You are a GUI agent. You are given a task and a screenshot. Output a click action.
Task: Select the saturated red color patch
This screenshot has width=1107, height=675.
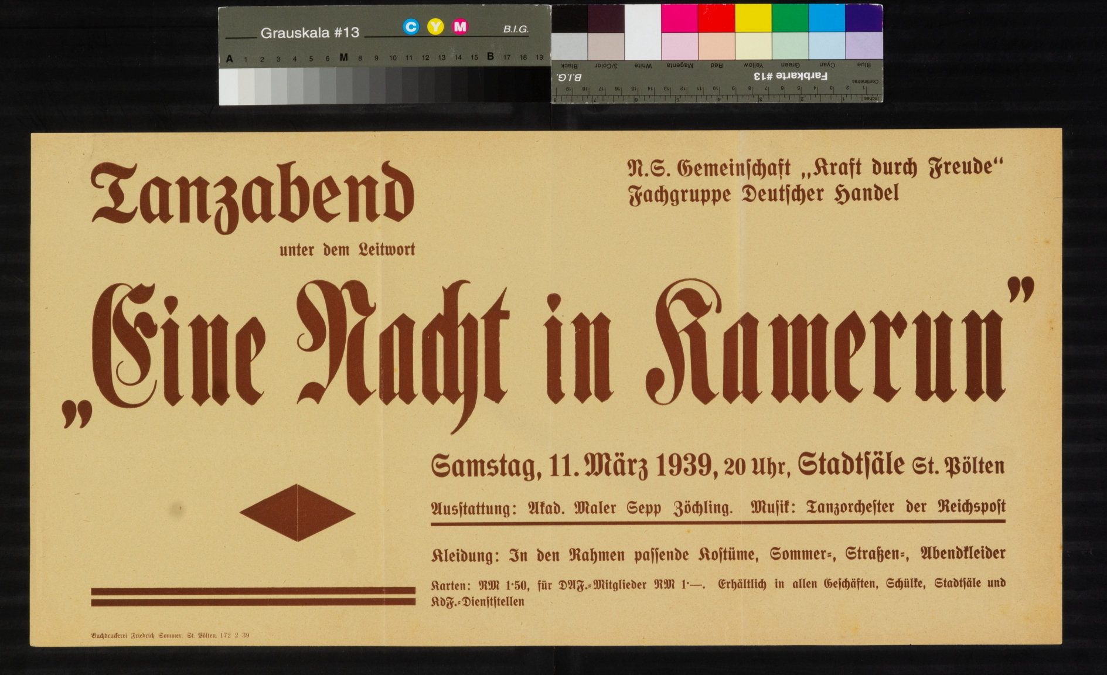[x=716, y=19]
